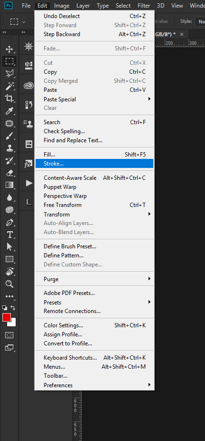Select the Move tool

pyautogui.click(x=9, y=49)
